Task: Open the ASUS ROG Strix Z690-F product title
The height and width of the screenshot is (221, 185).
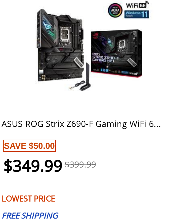Action: tap(81, 124)
